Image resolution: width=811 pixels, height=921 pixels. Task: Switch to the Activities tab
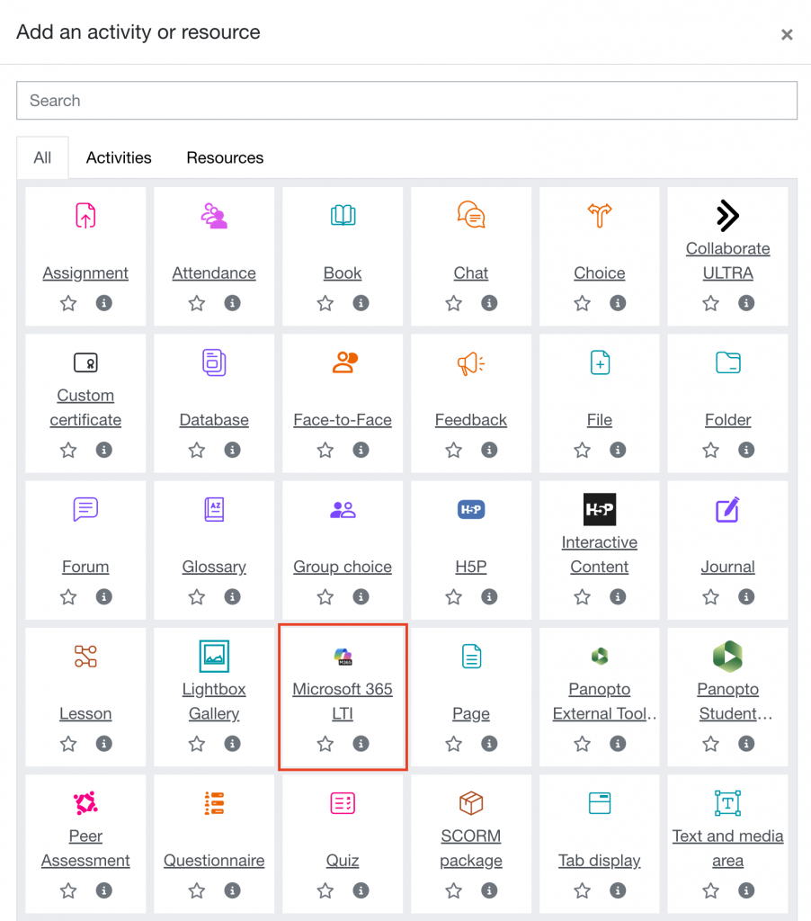click(119, 157)
